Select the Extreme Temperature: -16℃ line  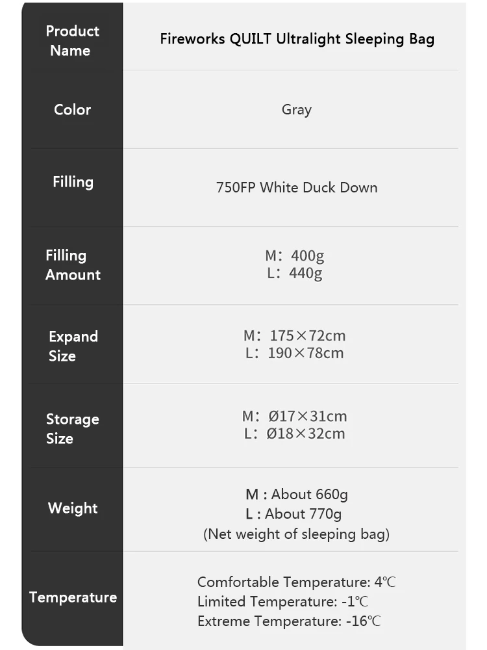(x=289, y=621)
